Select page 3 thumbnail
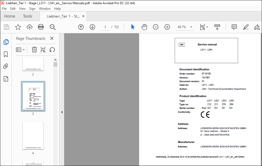This screenshot has height=166, width=262. 33,97
